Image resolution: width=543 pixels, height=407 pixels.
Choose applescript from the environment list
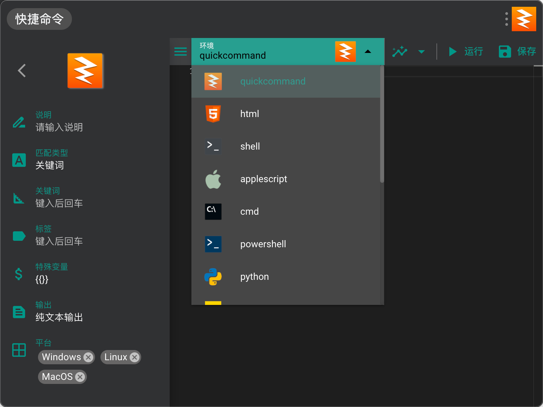tap(286, 179)
